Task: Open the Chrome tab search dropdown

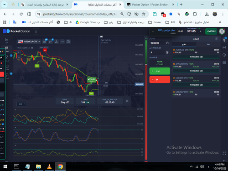Action: click(5, 5)
